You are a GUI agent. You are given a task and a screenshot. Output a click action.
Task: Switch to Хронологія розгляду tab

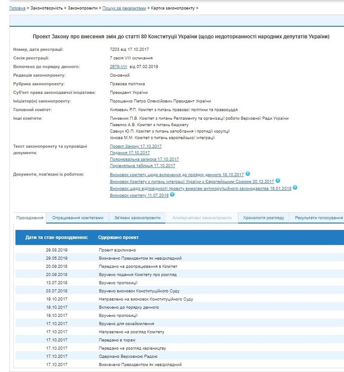pyautogui.click(x=264, y=218)
